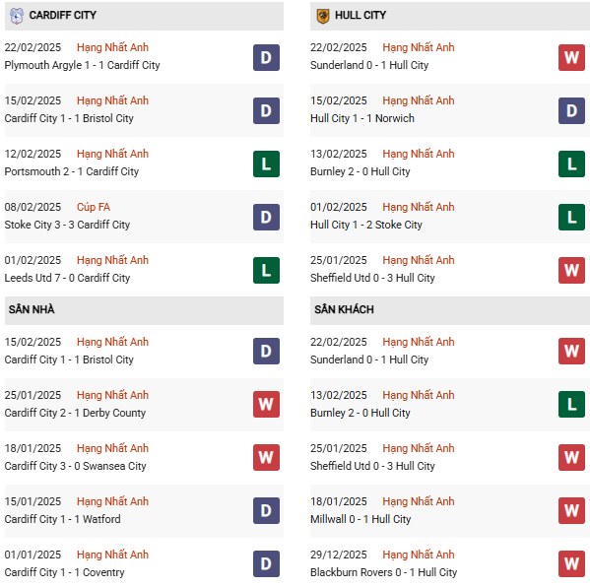The image size is (590, 588).
Task: Click the W badge for Sunderland 0-1 Hull City top
Action: pos(571,57)
